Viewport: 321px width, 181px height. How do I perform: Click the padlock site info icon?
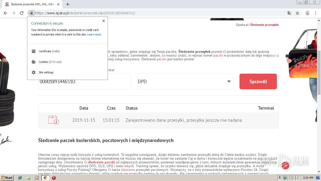tap(31, 13)
